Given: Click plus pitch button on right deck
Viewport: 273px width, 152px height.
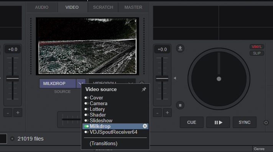Looking at the screenshot, I should click(x=167, y=113).
